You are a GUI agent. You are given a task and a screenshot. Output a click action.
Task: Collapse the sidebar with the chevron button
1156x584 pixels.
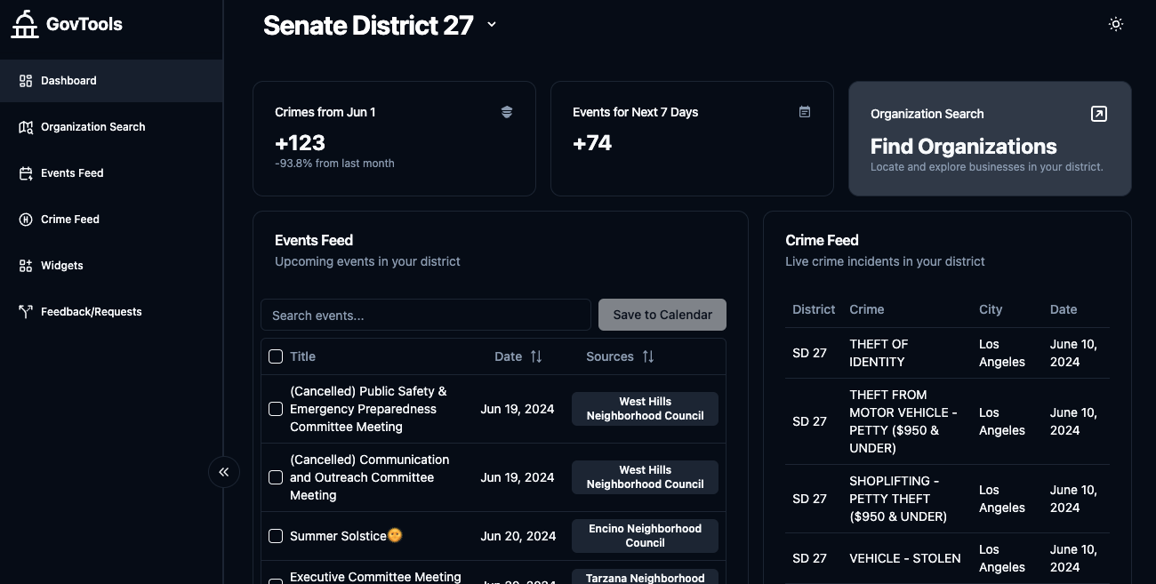point(223,472)
